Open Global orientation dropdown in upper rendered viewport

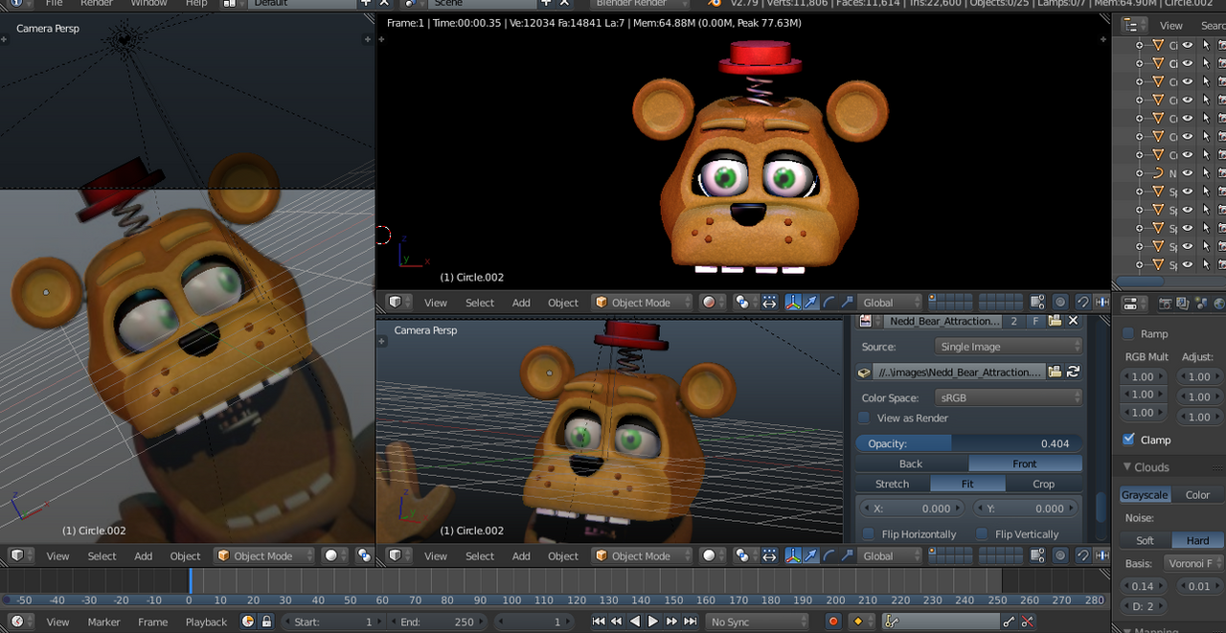coord(890,303)
